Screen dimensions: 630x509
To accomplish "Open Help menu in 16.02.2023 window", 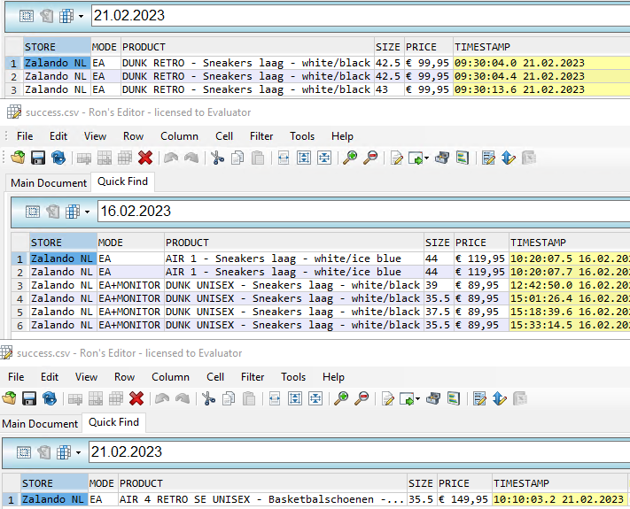I will [342, 136].
